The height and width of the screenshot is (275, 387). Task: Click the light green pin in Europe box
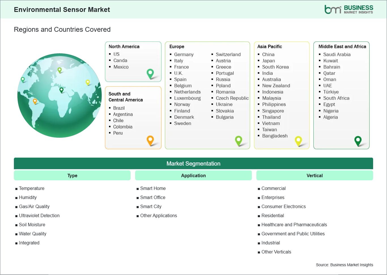coord(239,140)
